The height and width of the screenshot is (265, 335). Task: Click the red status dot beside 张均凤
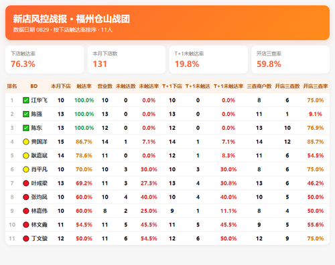(26, 197)
